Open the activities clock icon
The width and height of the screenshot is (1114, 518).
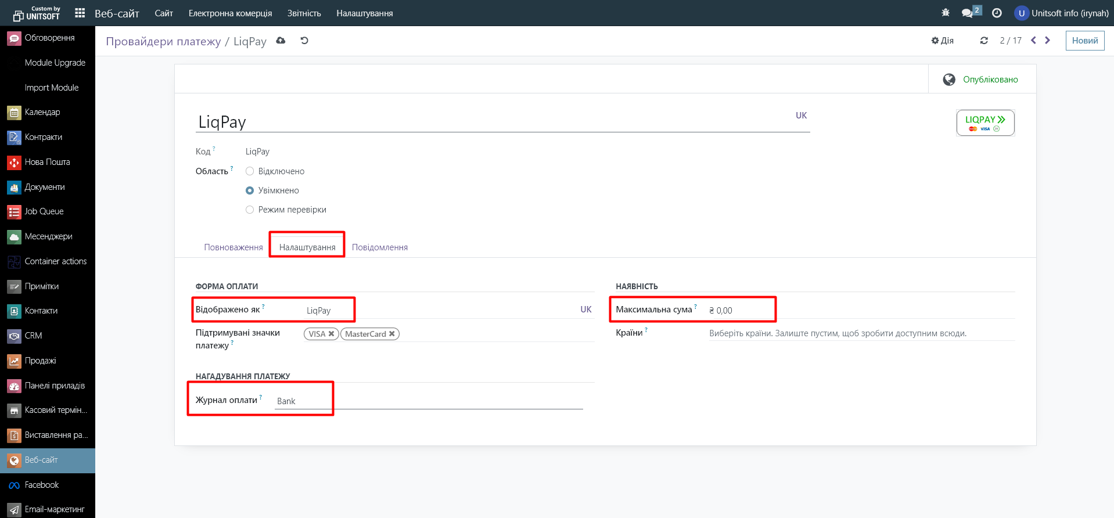pos(997,13)
